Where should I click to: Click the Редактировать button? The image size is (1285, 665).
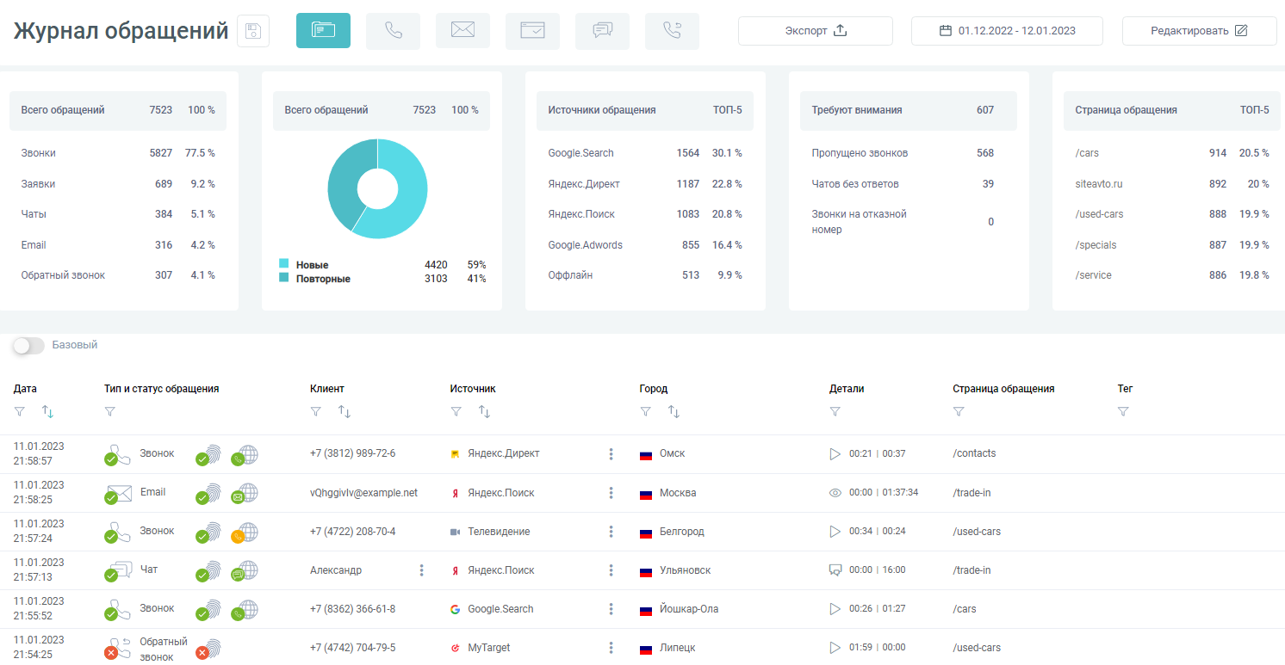point(1199,31)
